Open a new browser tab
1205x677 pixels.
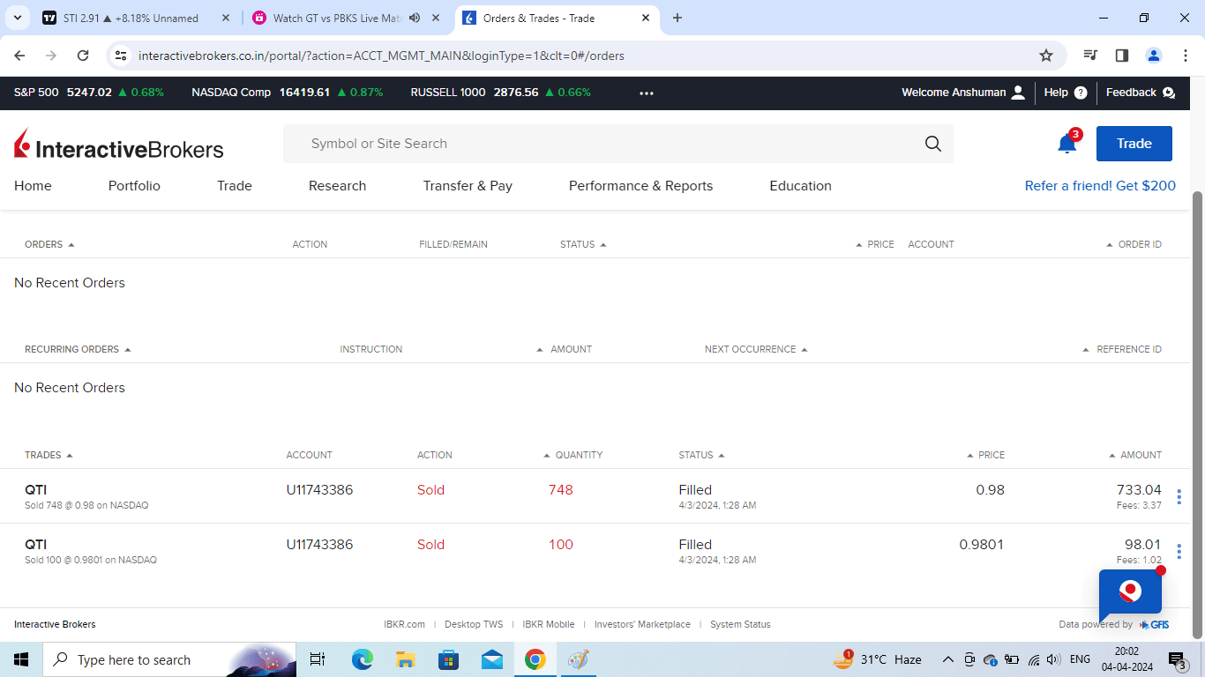point(677,18)
